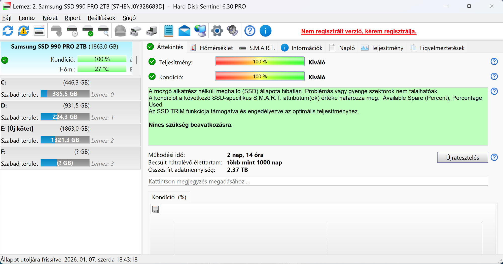Select the E: [Új kötet] drive entry
503x264 pixels.
pyautogui.click(x=70, y=135)
